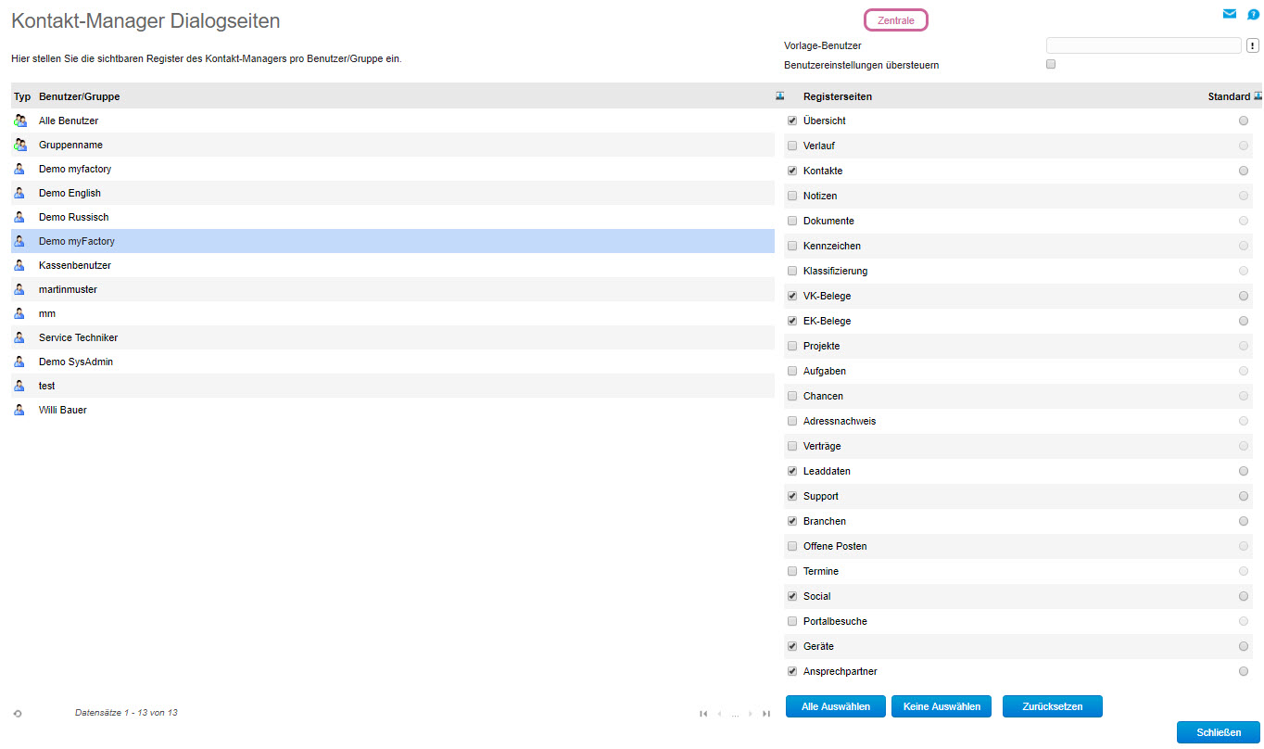Click the exclamation button beside Vorlage-Benutzer
The width and height of the screenshot is (1264, 749).
(x=1252, y=45)
